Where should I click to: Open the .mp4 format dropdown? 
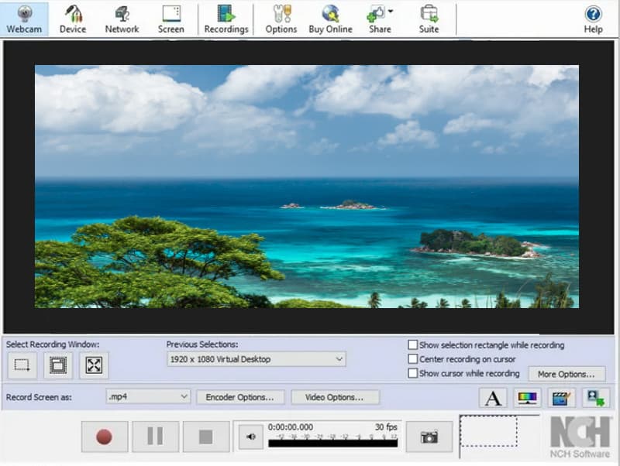184,396
